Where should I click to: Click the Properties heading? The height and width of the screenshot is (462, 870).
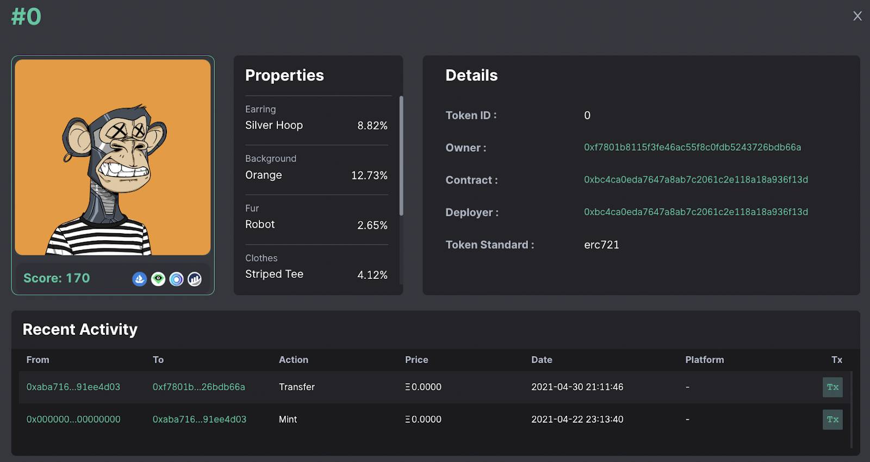(x=284, y=76)
